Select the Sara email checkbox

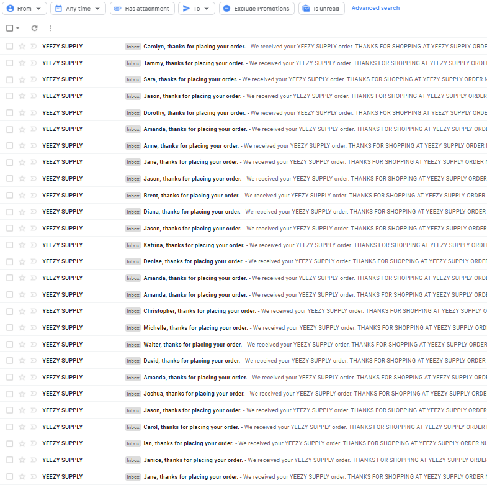point(10,79)
